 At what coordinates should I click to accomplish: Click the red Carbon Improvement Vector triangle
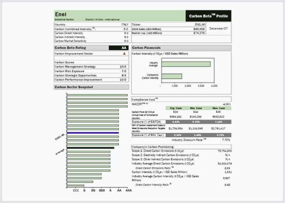tap(124, 54)
